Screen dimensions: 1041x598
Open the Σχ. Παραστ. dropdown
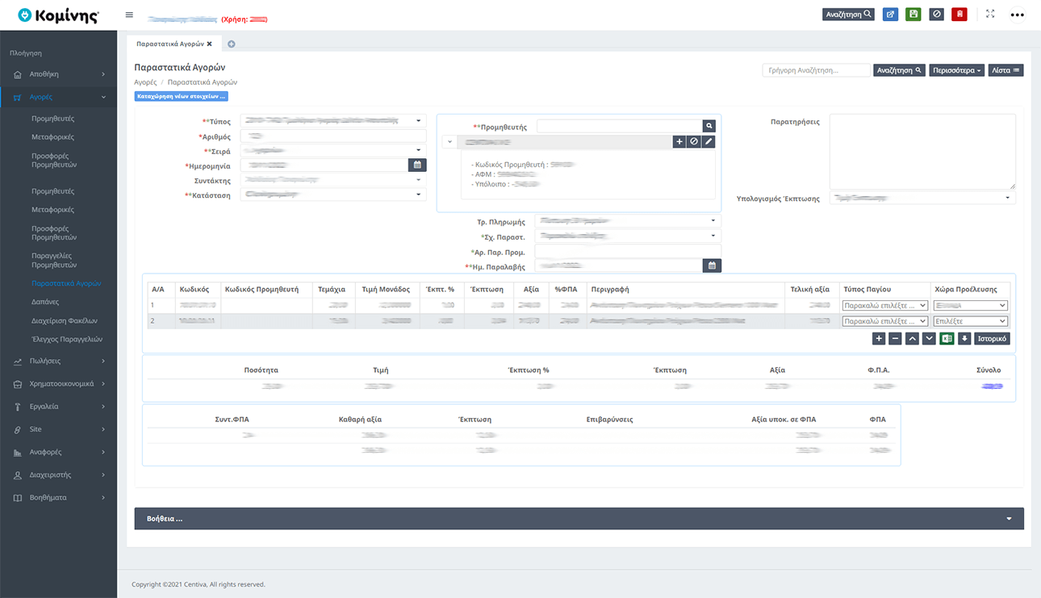628,236
